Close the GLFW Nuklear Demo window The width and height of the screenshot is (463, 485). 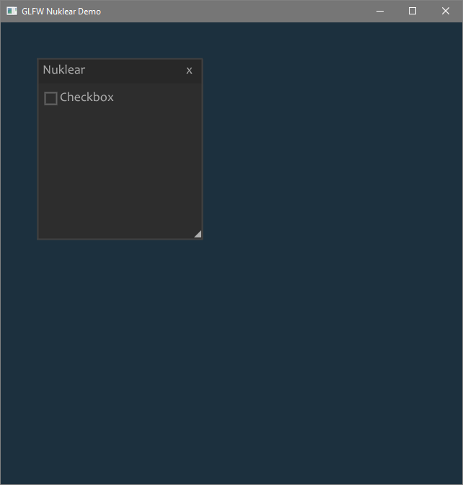tap(446, 11)
